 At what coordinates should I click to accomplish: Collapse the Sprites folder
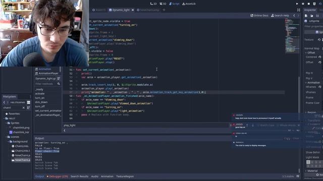[x=7, y=123]
